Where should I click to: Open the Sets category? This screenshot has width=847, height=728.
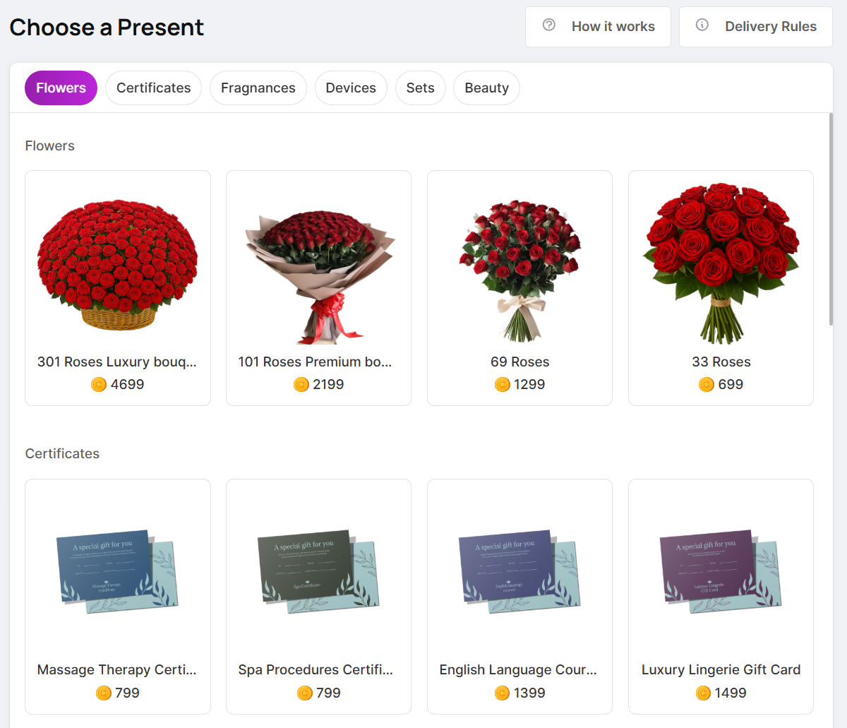click(421, 88)
